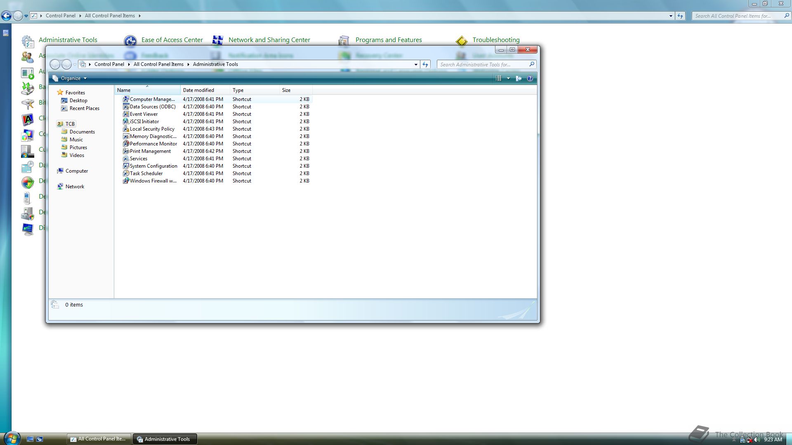Select the Event Viewer shortcut icon
Image resolution: width=792 pixels, height=445 pixels.
[126, 114]
